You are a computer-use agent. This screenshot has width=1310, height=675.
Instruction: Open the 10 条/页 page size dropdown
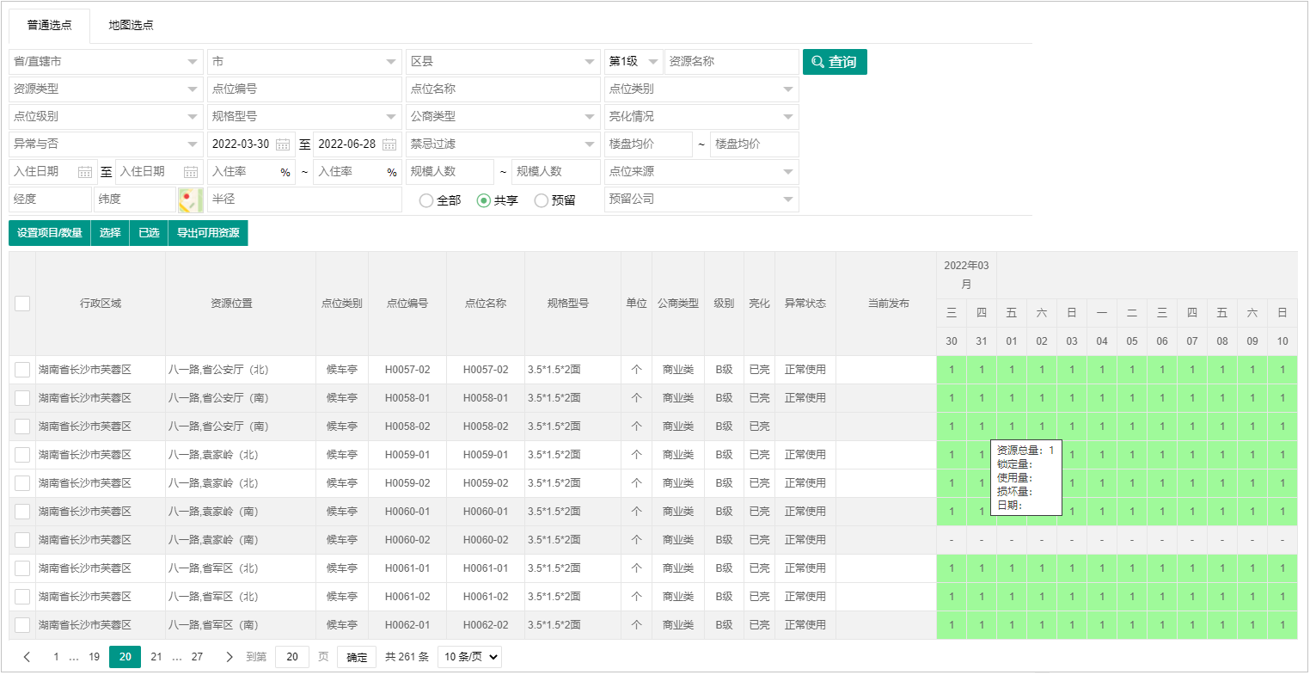tap(469, 657)
